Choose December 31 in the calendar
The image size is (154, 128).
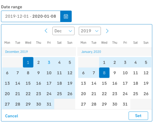pyautogui.click(x=49, y=104)
